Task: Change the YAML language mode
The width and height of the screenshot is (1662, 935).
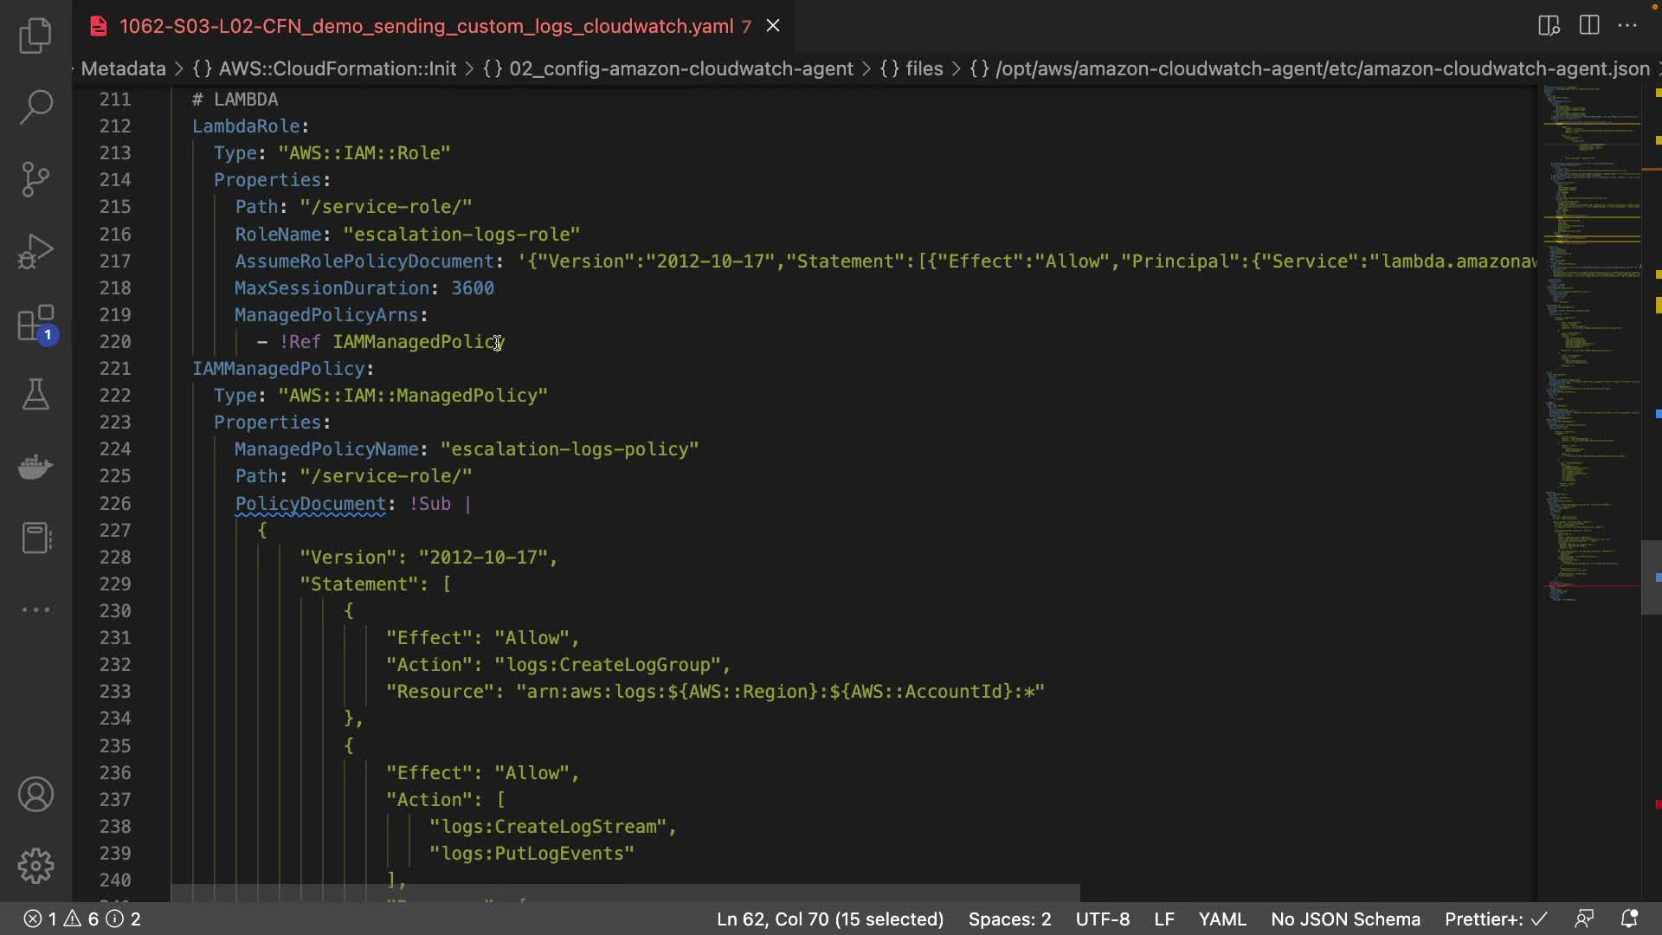Action: coord(1222,919)
